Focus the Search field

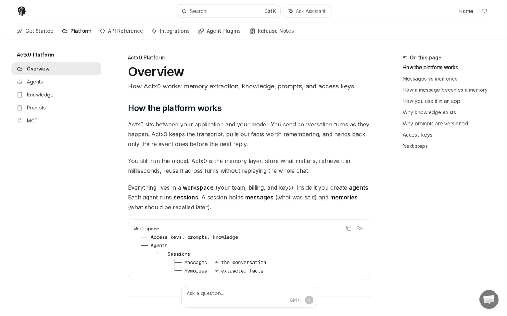click(x=228, y=11)
